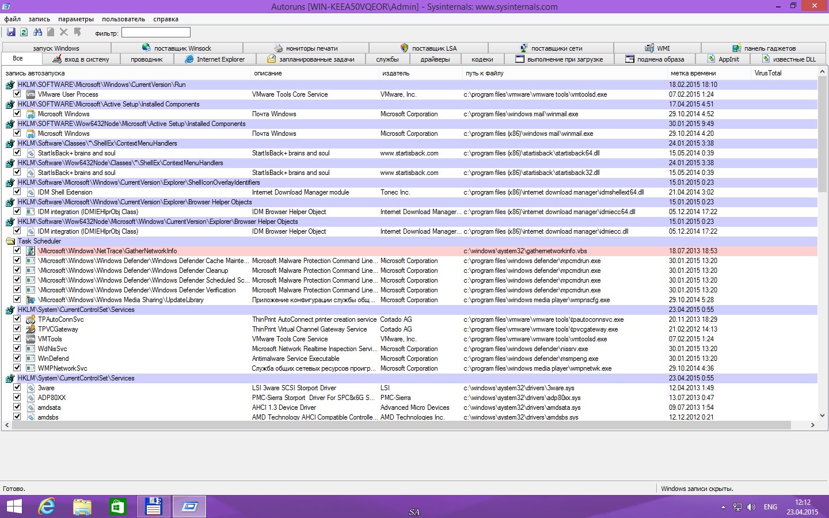Image resolution: width=829 pixels, height=518 pixels.
Task: Open the поставщик Winsock tab
Action: pos(177,48)
